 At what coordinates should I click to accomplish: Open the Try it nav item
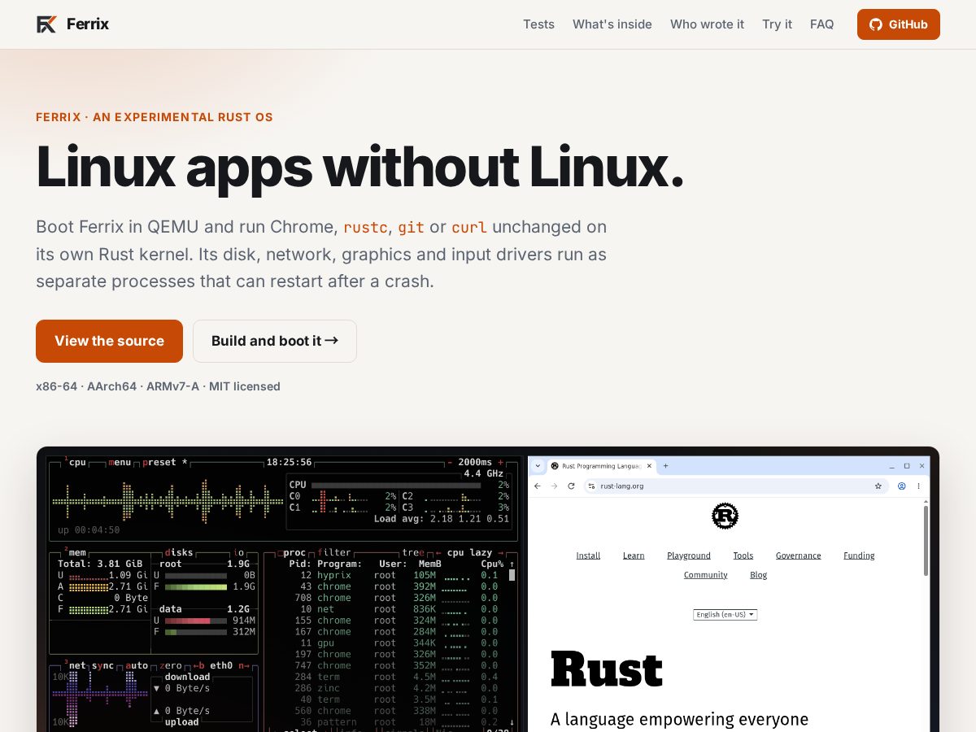click(777, 24)
